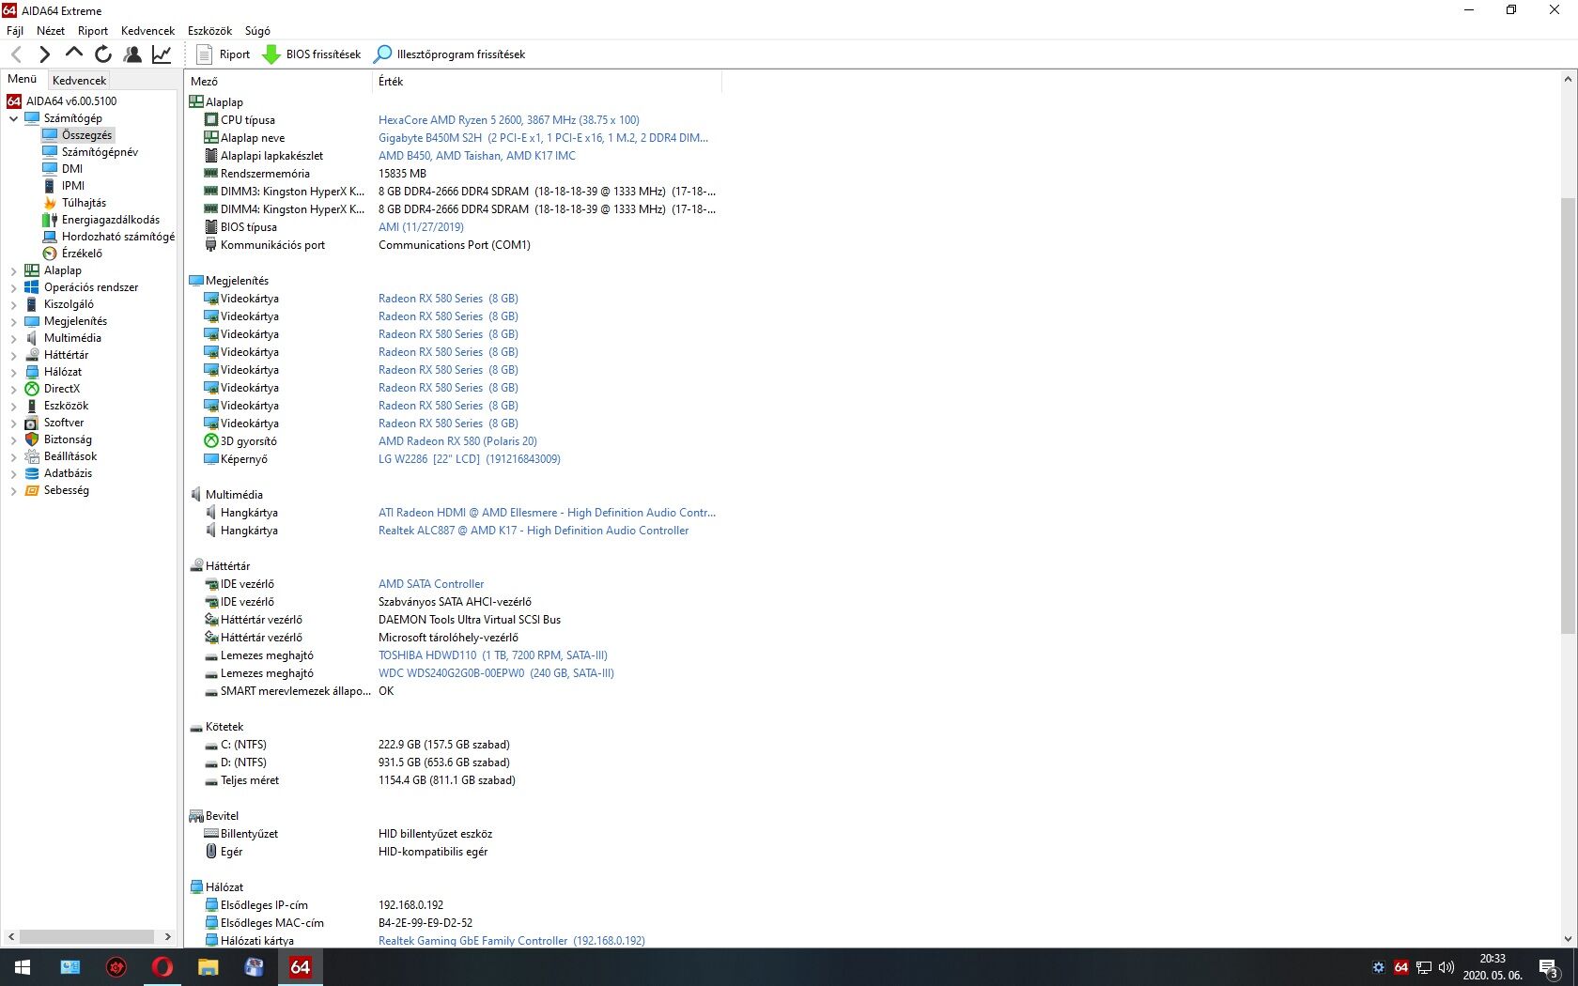The height and width of the screenshot is (986, 1578).
Task: Expand the Szoftver tree node
Action: tap(13, 423)
